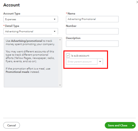
Task: Click the help text scrollbar track
Action: pyautogui.click(x=60, y=62)
